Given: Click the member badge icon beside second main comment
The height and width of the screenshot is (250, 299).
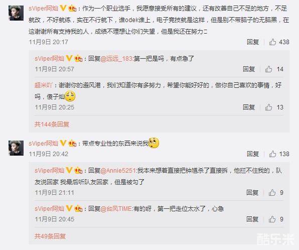Looking at the screenshot, I should point(72,143).
